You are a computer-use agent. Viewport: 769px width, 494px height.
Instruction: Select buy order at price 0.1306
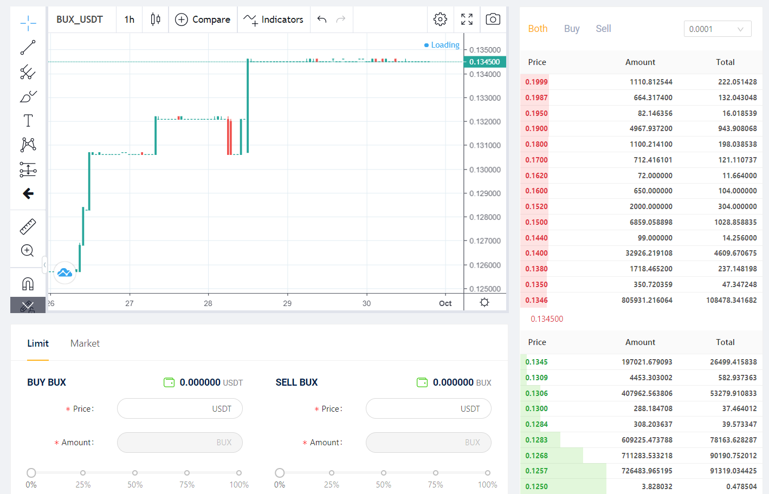tap(641, 393)
